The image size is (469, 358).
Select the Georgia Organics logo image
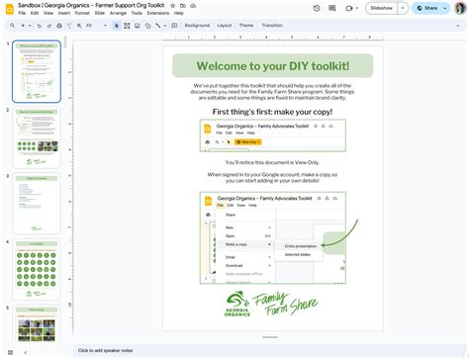point(236,304)
